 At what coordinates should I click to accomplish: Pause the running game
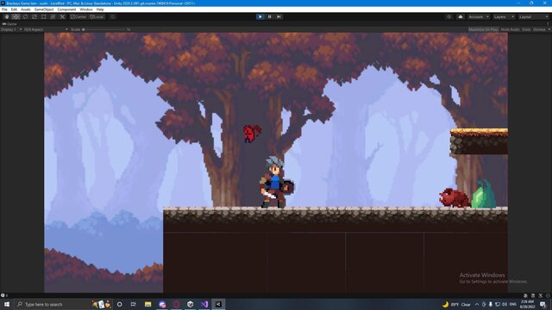point(270,17)
